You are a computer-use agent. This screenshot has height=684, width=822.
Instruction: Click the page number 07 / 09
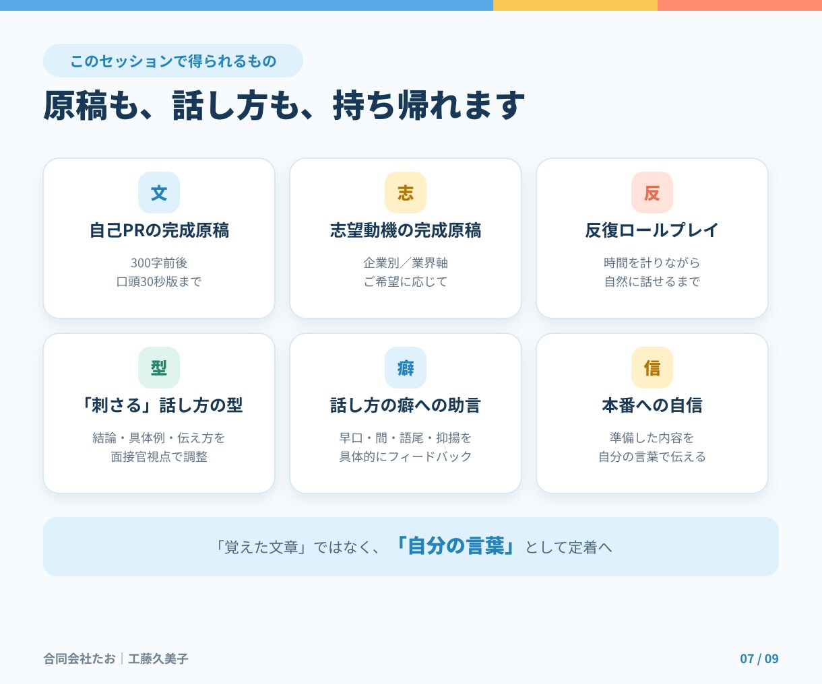coord(759,658)
